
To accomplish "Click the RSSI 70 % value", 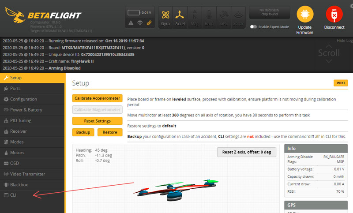I will point(340,191).
